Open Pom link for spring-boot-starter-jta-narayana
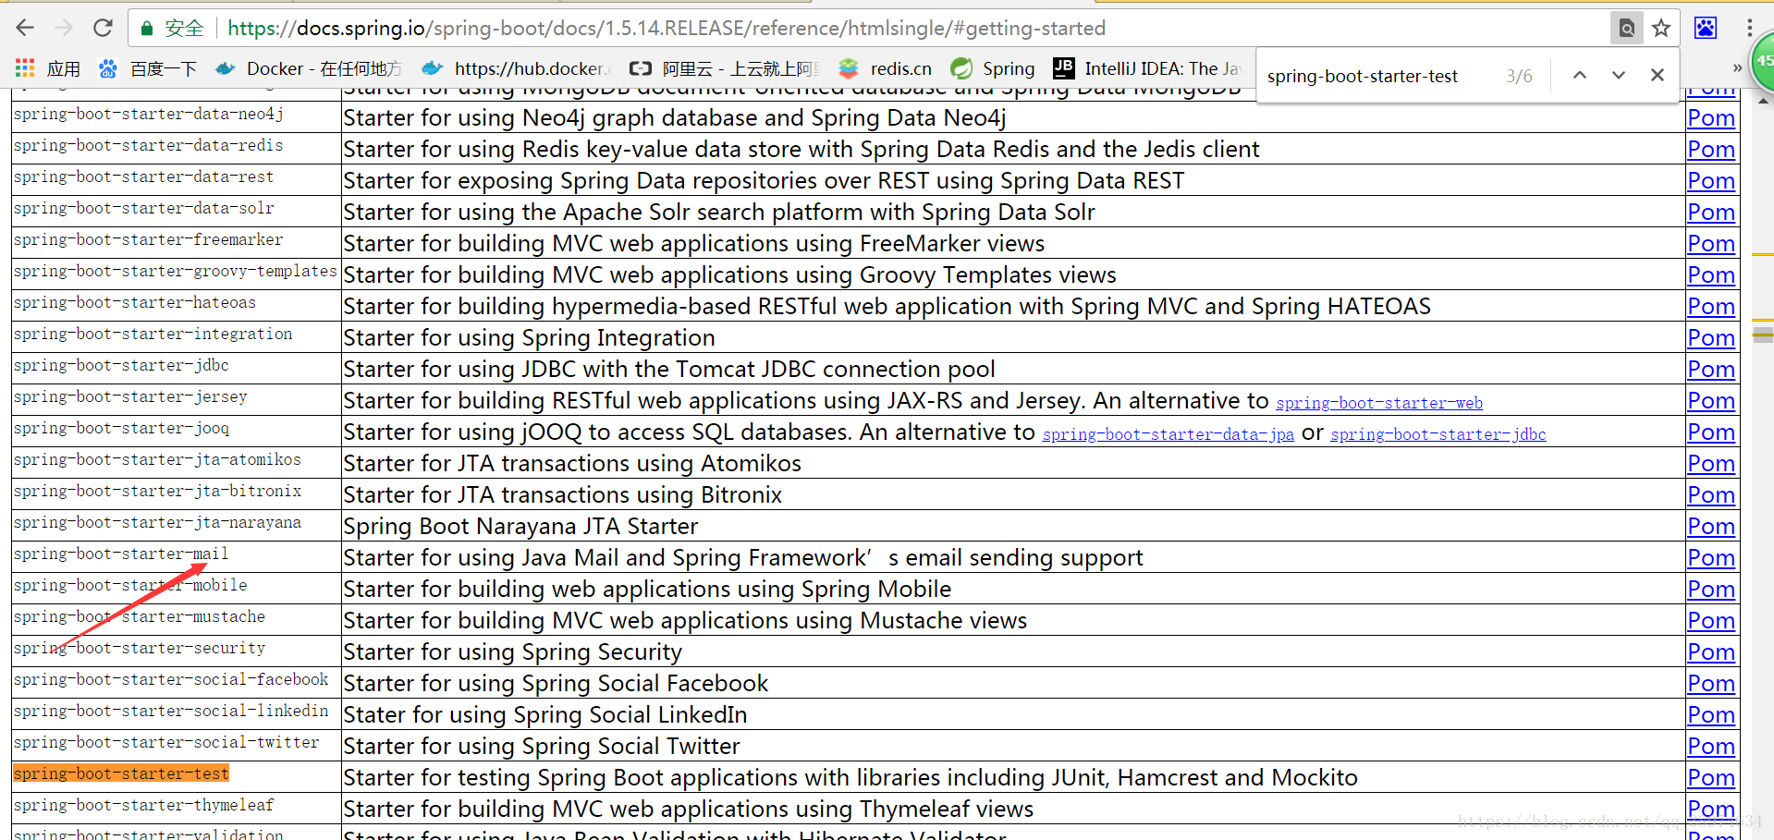 click(x=1711, y=527)
